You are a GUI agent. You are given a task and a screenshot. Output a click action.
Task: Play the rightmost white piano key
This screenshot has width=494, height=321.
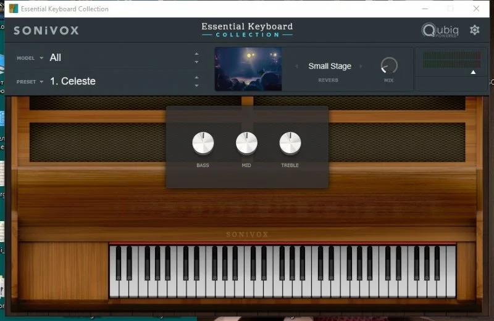click(x=451, y=272)
